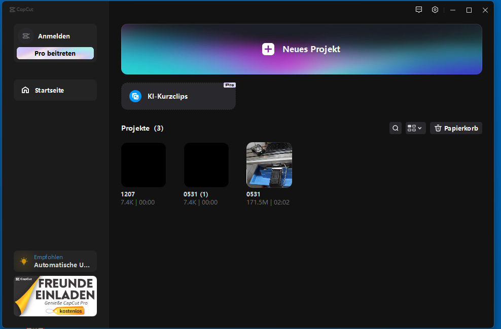
Task: Open the Papierkorb
Action: [x=456, y=128]
